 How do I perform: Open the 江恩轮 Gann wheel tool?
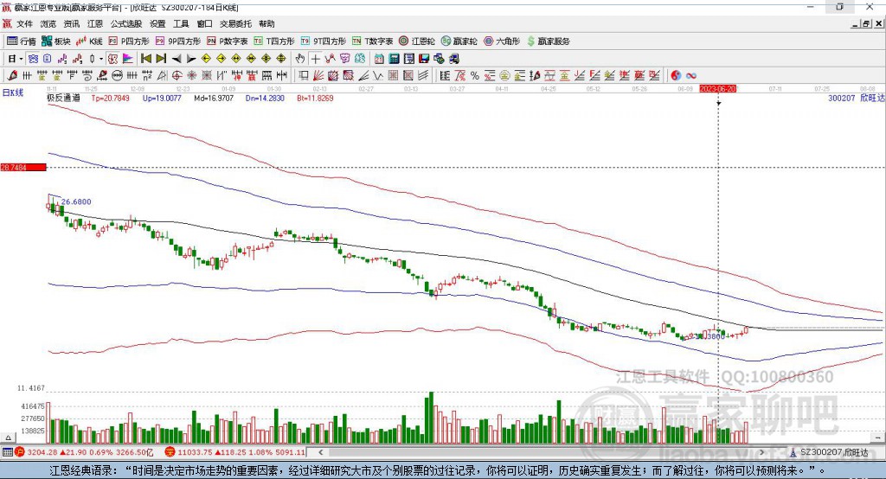pos(418,41)
